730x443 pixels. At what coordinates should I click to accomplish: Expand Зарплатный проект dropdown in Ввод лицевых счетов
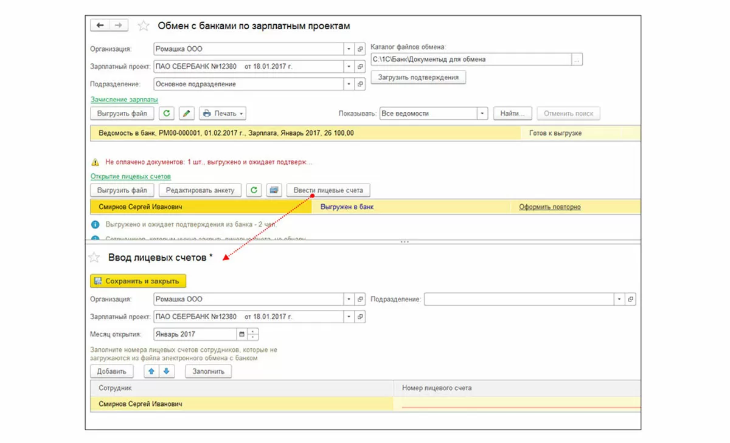point(349,317)
